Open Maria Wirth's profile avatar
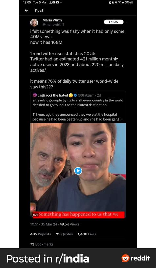Screen dimensions: 156x268 point(34,23)
